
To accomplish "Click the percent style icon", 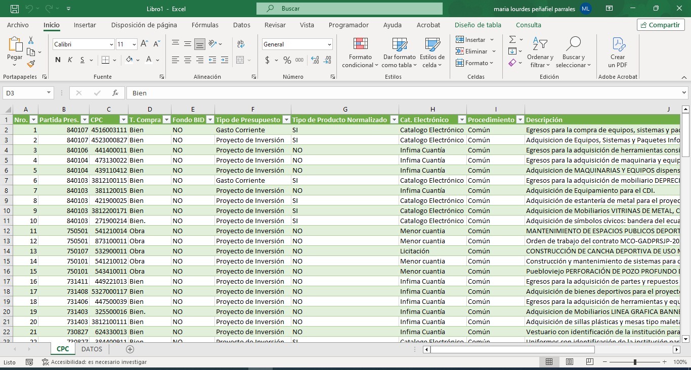I will coord(287,60).
